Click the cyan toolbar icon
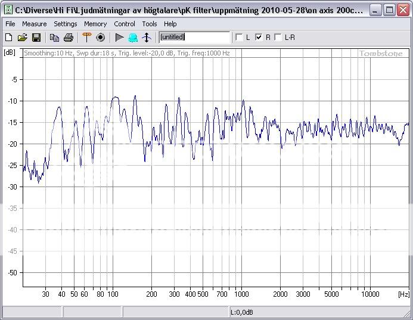Screen dimensions: 413x320 (x=133, y=38)
